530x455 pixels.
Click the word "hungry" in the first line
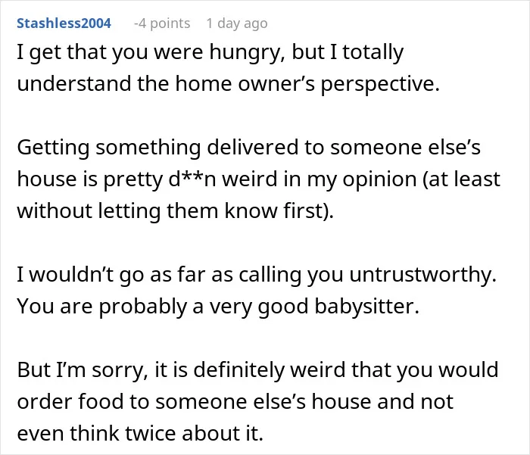click(247, 54)
